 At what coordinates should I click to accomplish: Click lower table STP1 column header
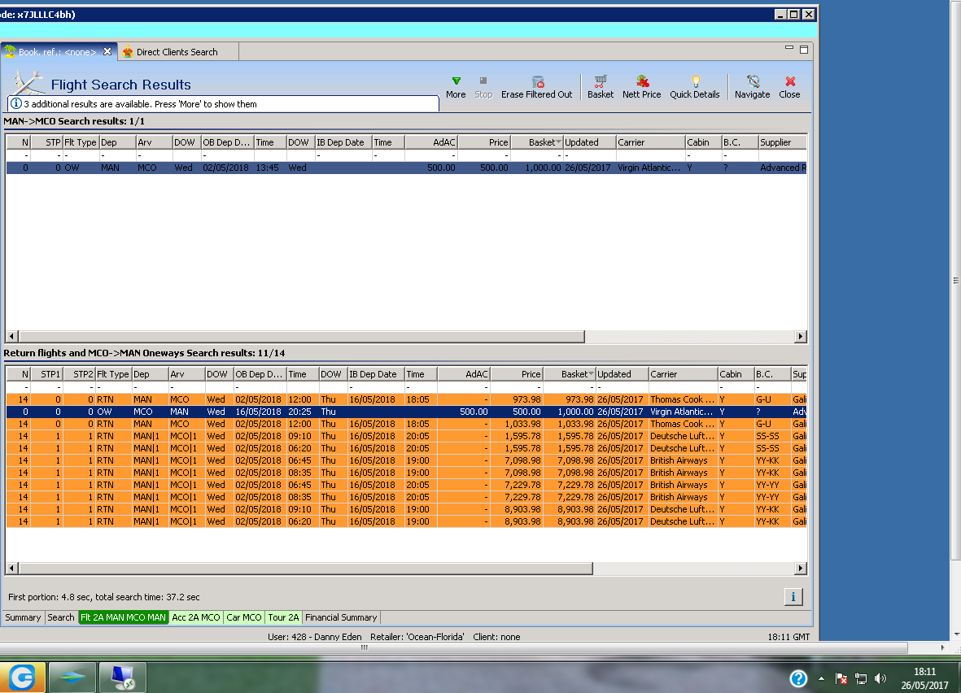[x=47, y=374]
